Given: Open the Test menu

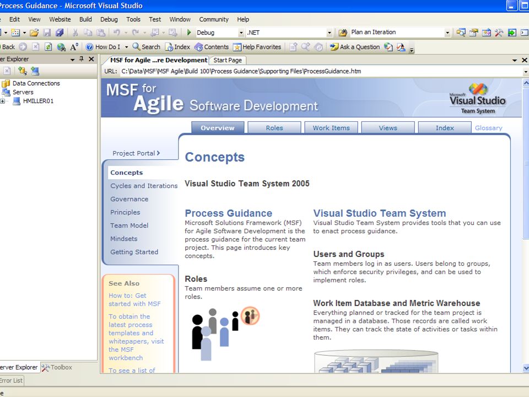Looking at the screenshot, I should point(155,19).
